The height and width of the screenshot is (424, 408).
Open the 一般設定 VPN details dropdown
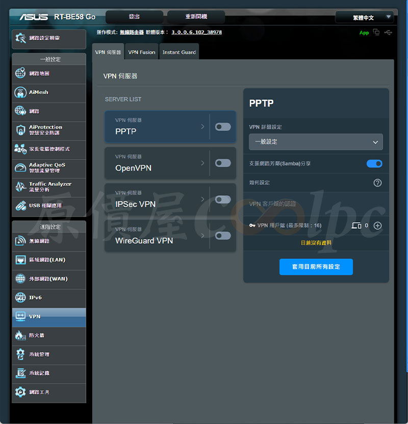click(316, 142)
